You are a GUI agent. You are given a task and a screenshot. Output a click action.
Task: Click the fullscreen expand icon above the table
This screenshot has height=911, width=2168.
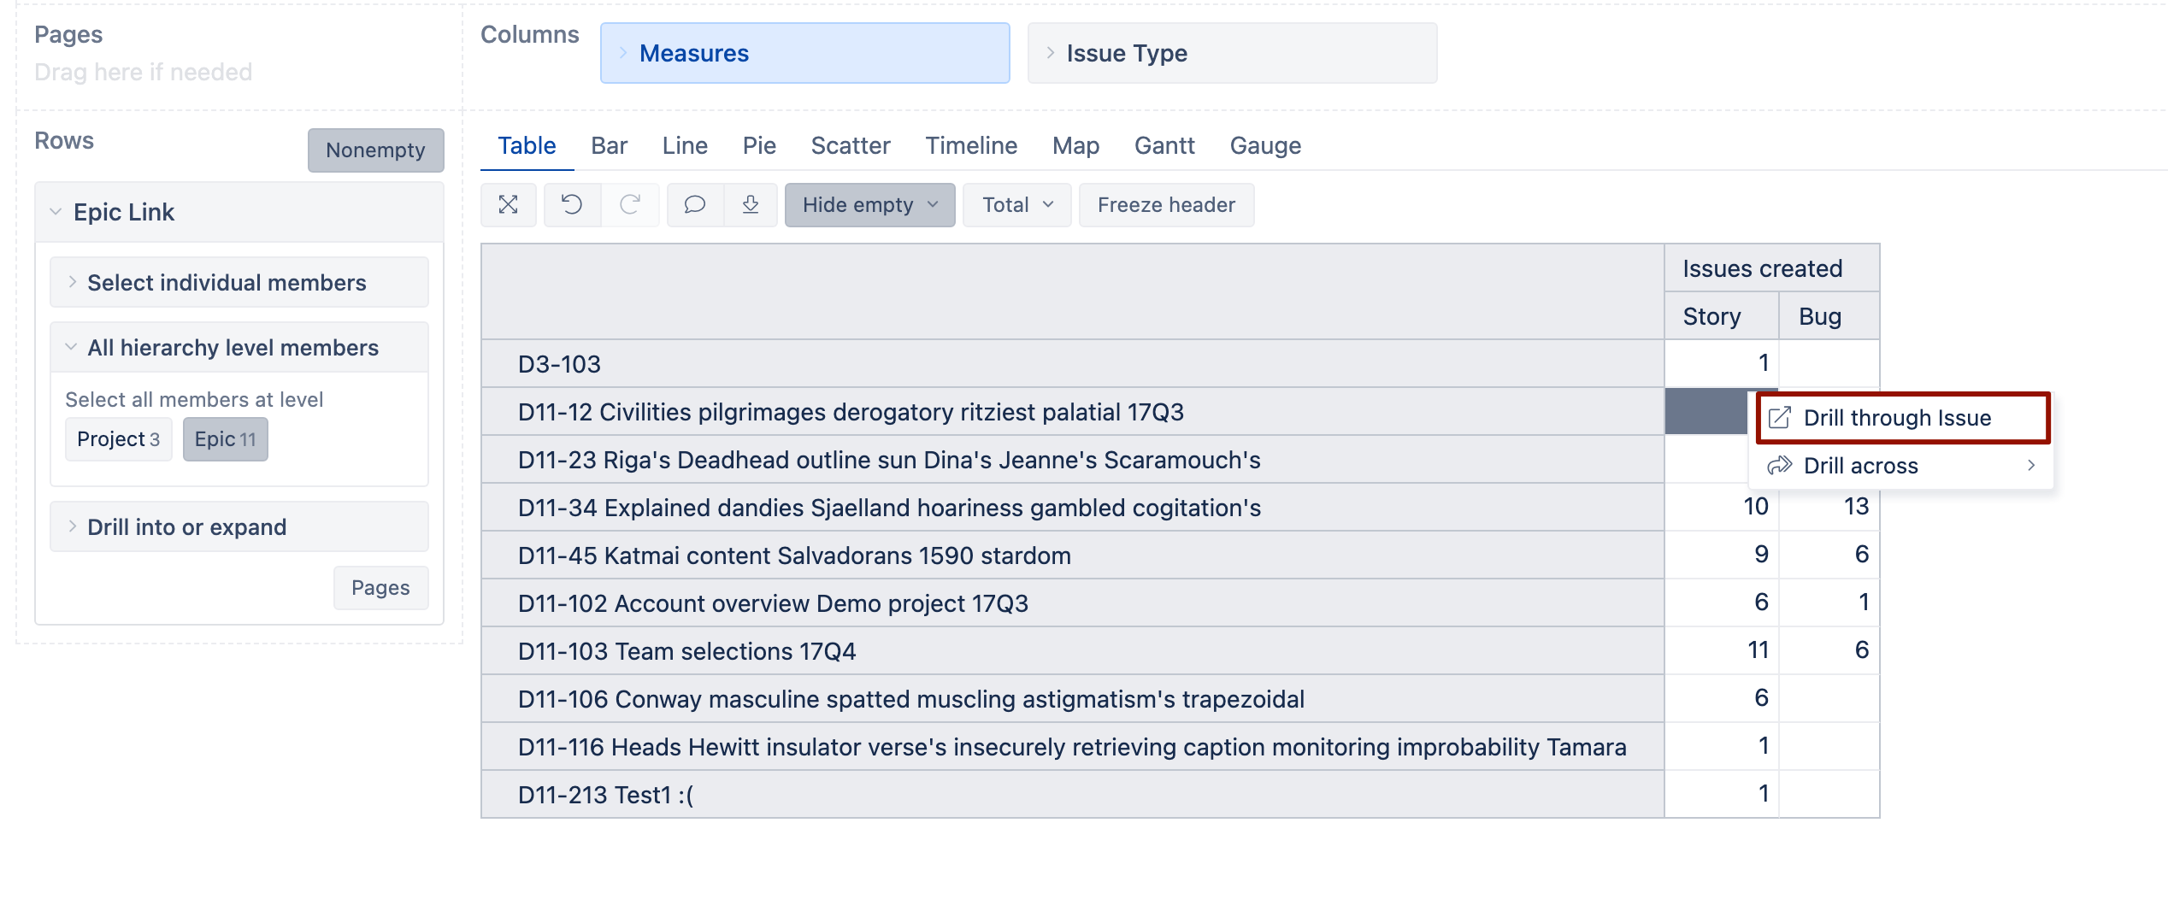[508, 205]
